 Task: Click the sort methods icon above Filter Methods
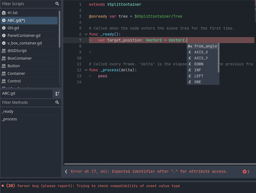point(57,94)
